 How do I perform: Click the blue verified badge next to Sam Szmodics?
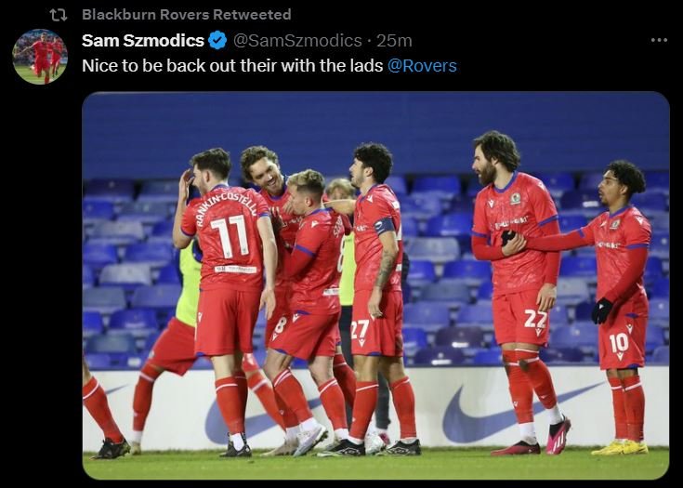click(217, 41)
